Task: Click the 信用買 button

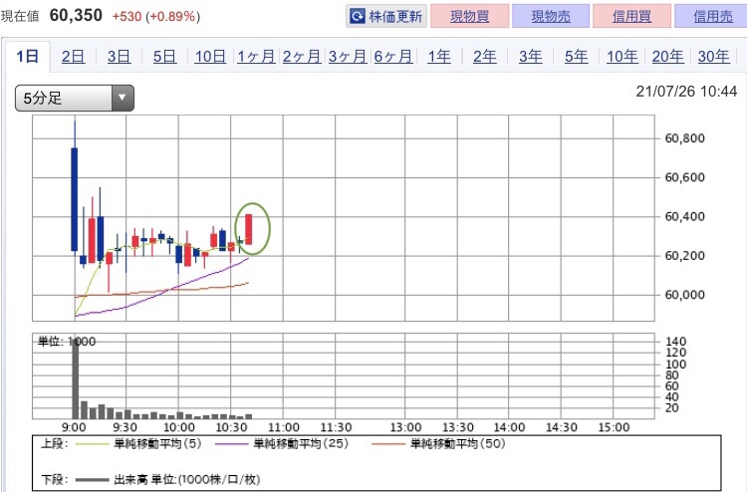Action: [631, 16]
